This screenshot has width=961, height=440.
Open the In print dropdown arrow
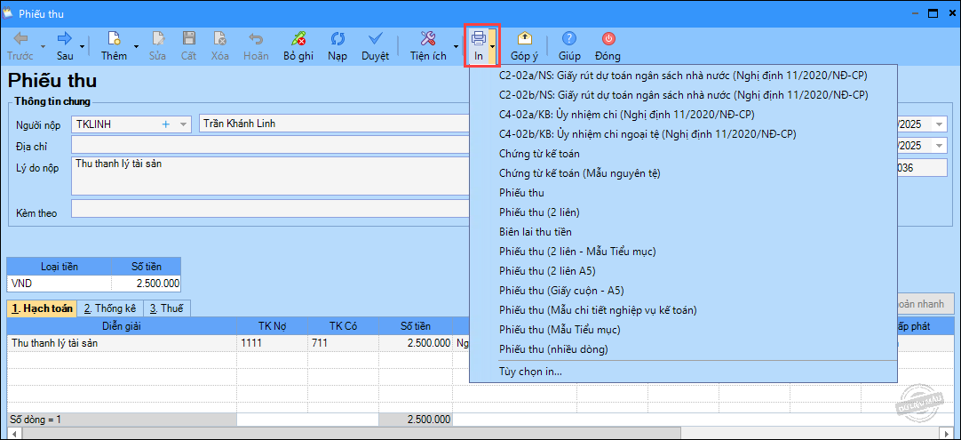click(x=493, y=46)
